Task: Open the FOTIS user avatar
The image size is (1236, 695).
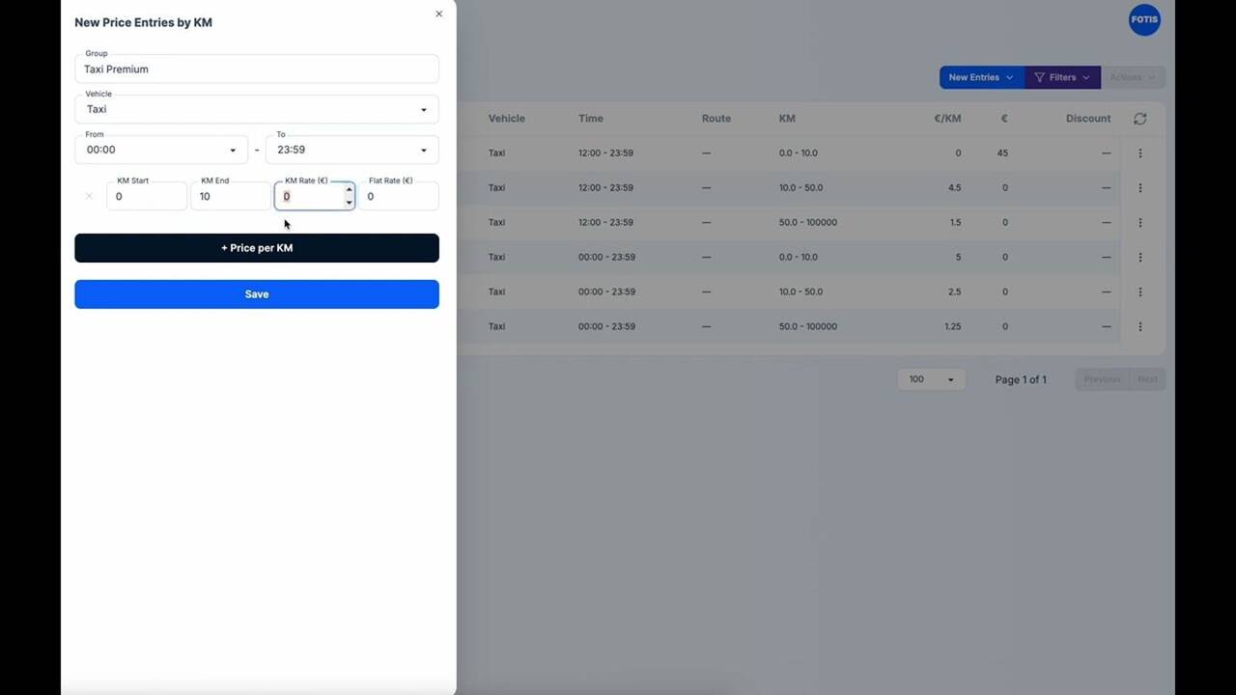Action: point(1144,19)
